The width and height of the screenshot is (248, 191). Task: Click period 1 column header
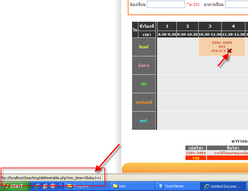click(x=167, y=26)
